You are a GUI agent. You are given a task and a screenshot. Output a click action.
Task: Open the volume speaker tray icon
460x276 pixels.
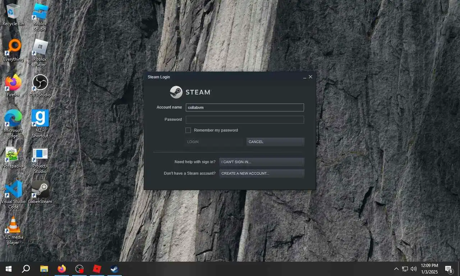(x=414, y=269)
